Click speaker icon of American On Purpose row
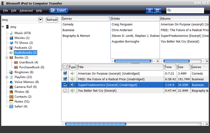The image size is (210, 133). [72, 73]
